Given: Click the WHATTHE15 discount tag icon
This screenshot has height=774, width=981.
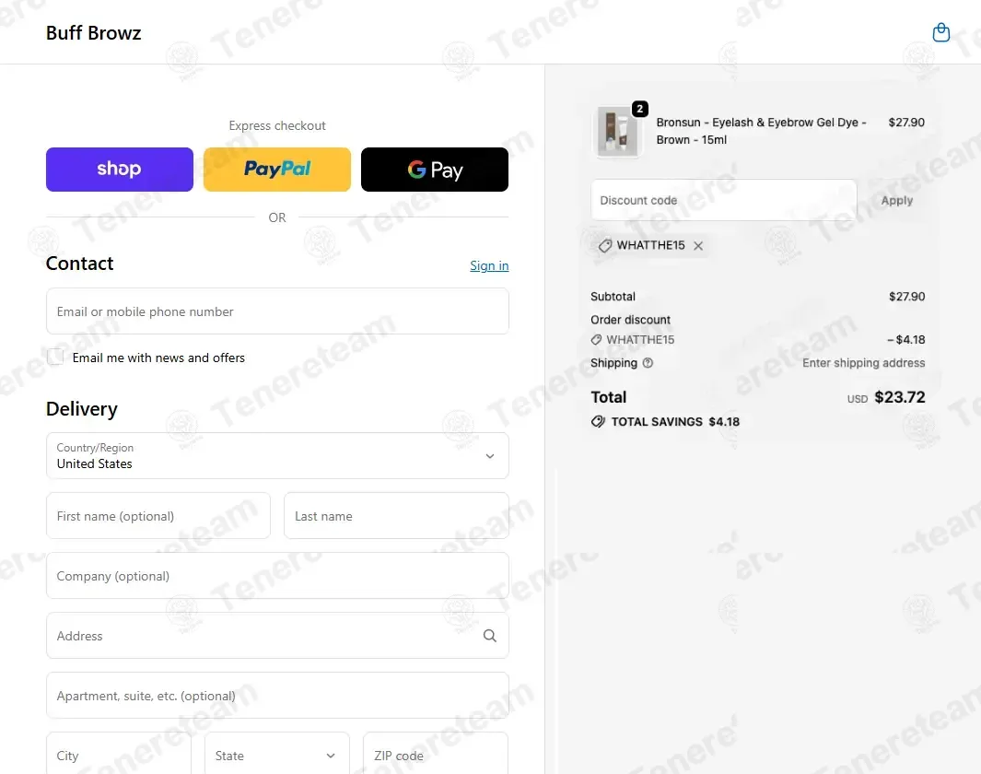Looking at the screenshot, I should coord(605,246).
